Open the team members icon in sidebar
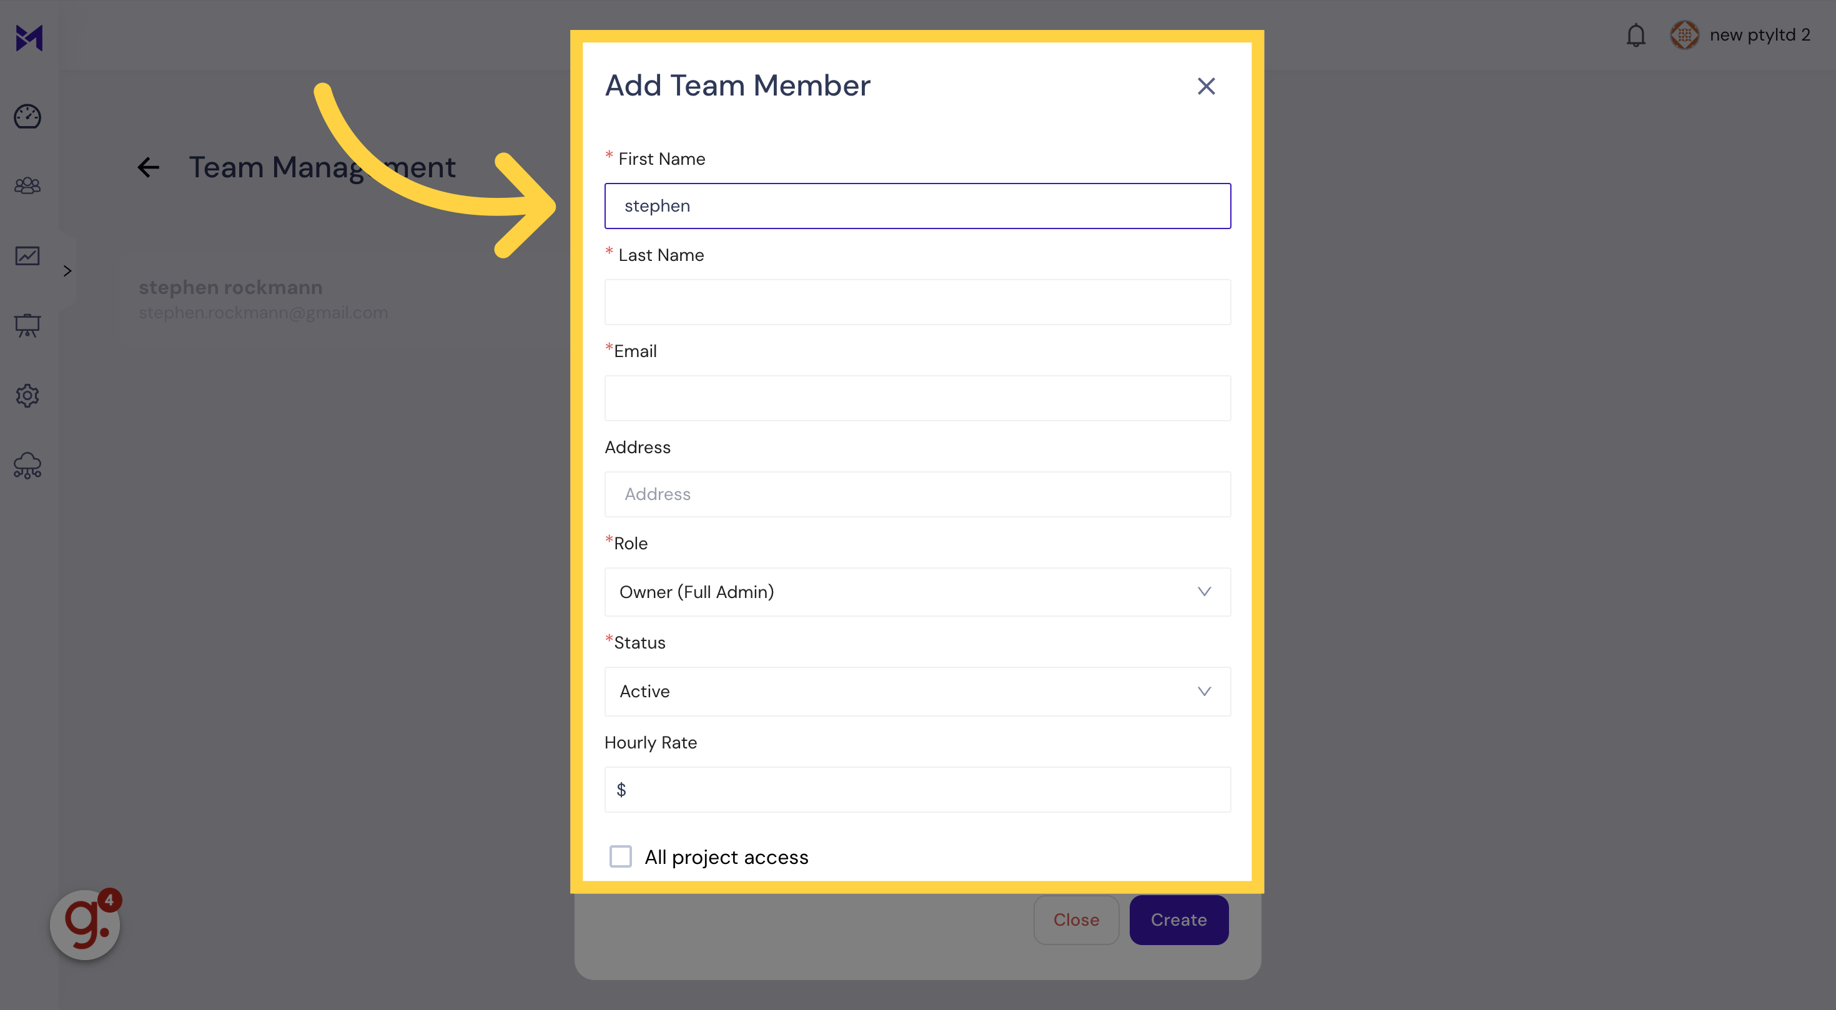Screen dimensions: 1836x1010 [27, 185]
